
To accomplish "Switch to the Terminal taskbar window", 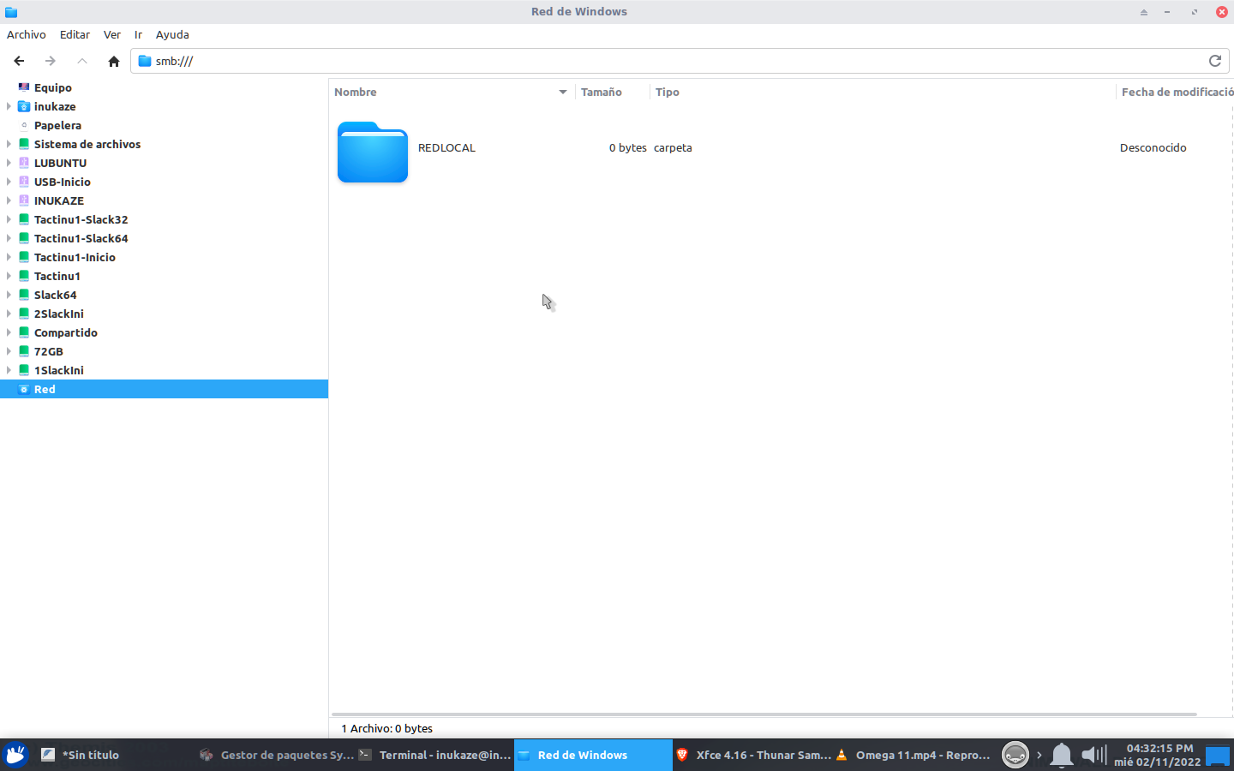I will click(x=434, y=755).
